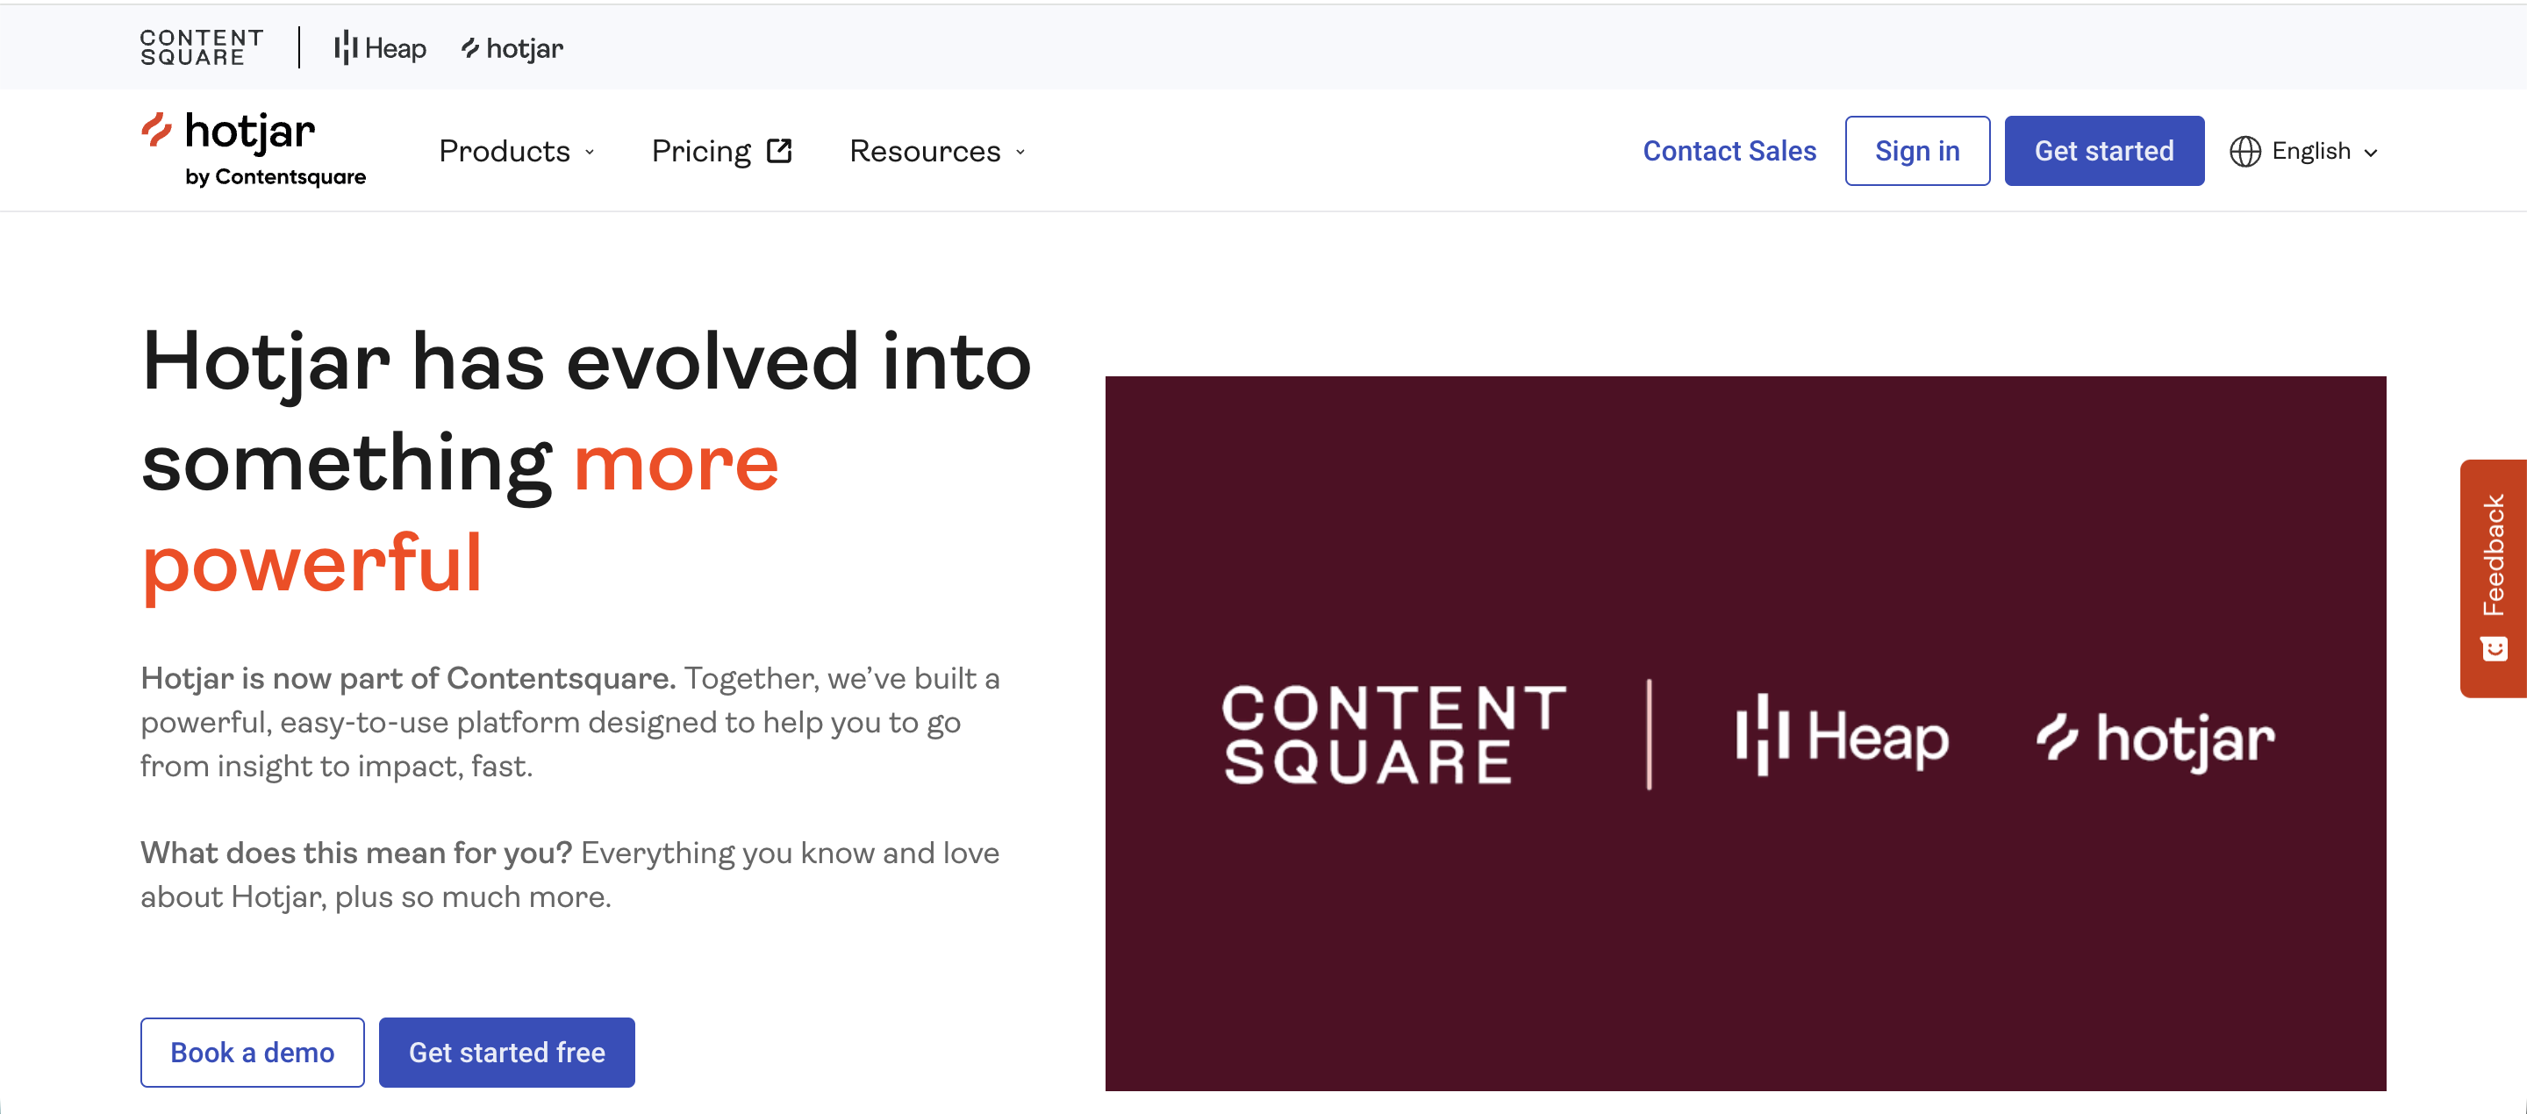This screenshot has height=1114, width=2527.
Task: Click the Hotjar by Contentsquare main logo
Action: click(x=252, y=148)
